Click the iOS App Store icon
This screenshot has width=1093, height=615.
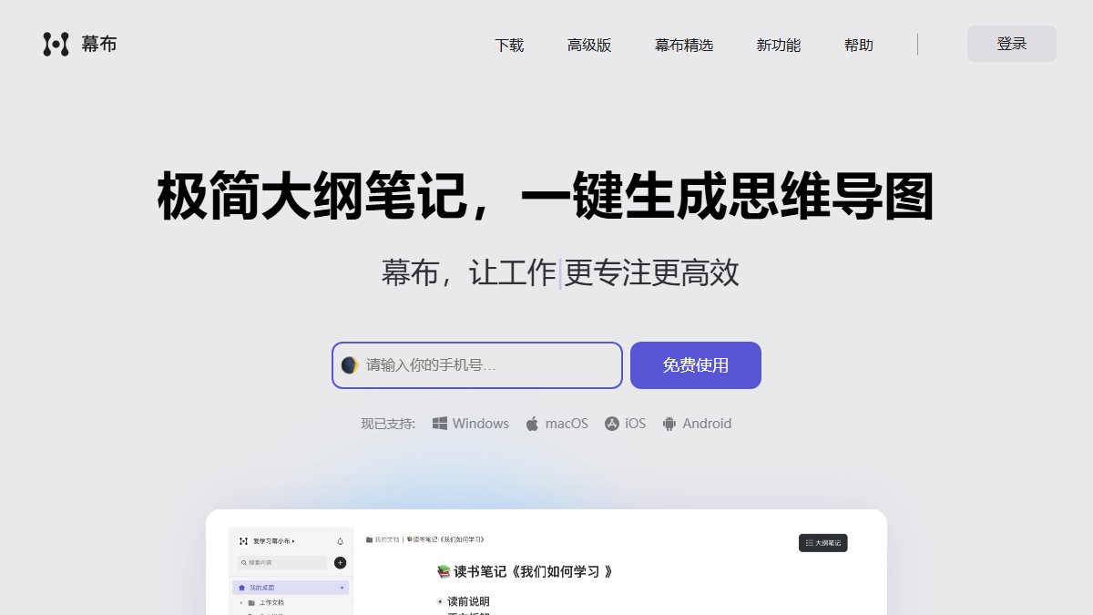tap(612, 424)
